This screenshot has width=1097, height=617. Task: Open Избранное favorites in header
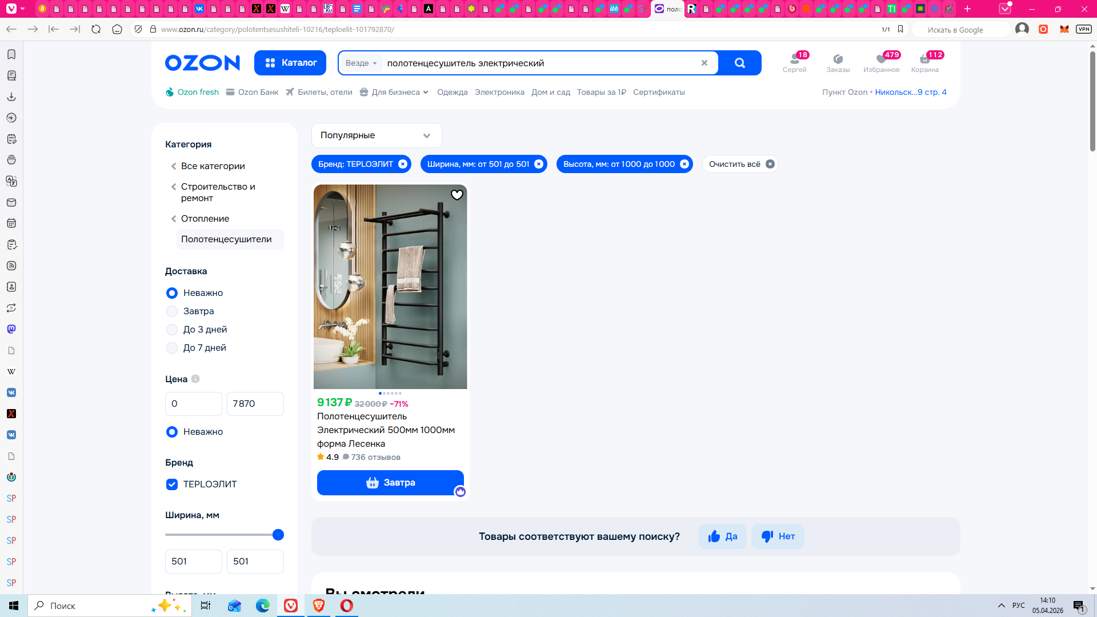[881, 62]
